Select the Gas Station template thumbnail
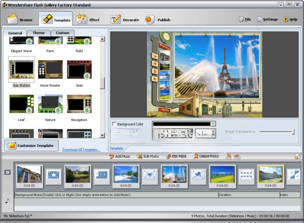 pos(21,69)
